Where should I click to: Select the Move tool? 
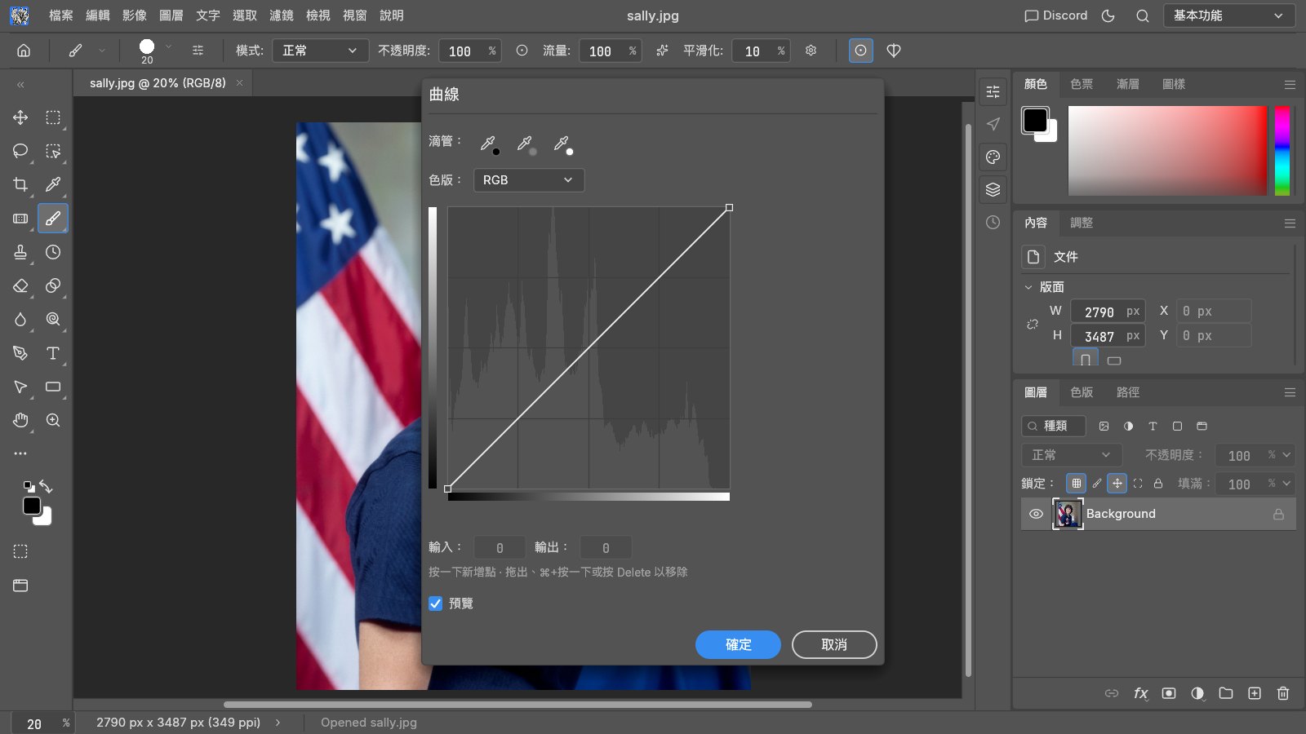[20, 117]
